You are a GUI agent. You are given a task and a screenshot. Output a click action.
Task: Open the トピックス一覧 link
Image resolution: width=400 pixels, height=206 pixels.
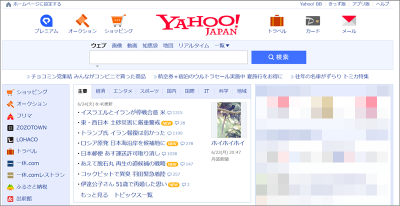pos(133,195)
